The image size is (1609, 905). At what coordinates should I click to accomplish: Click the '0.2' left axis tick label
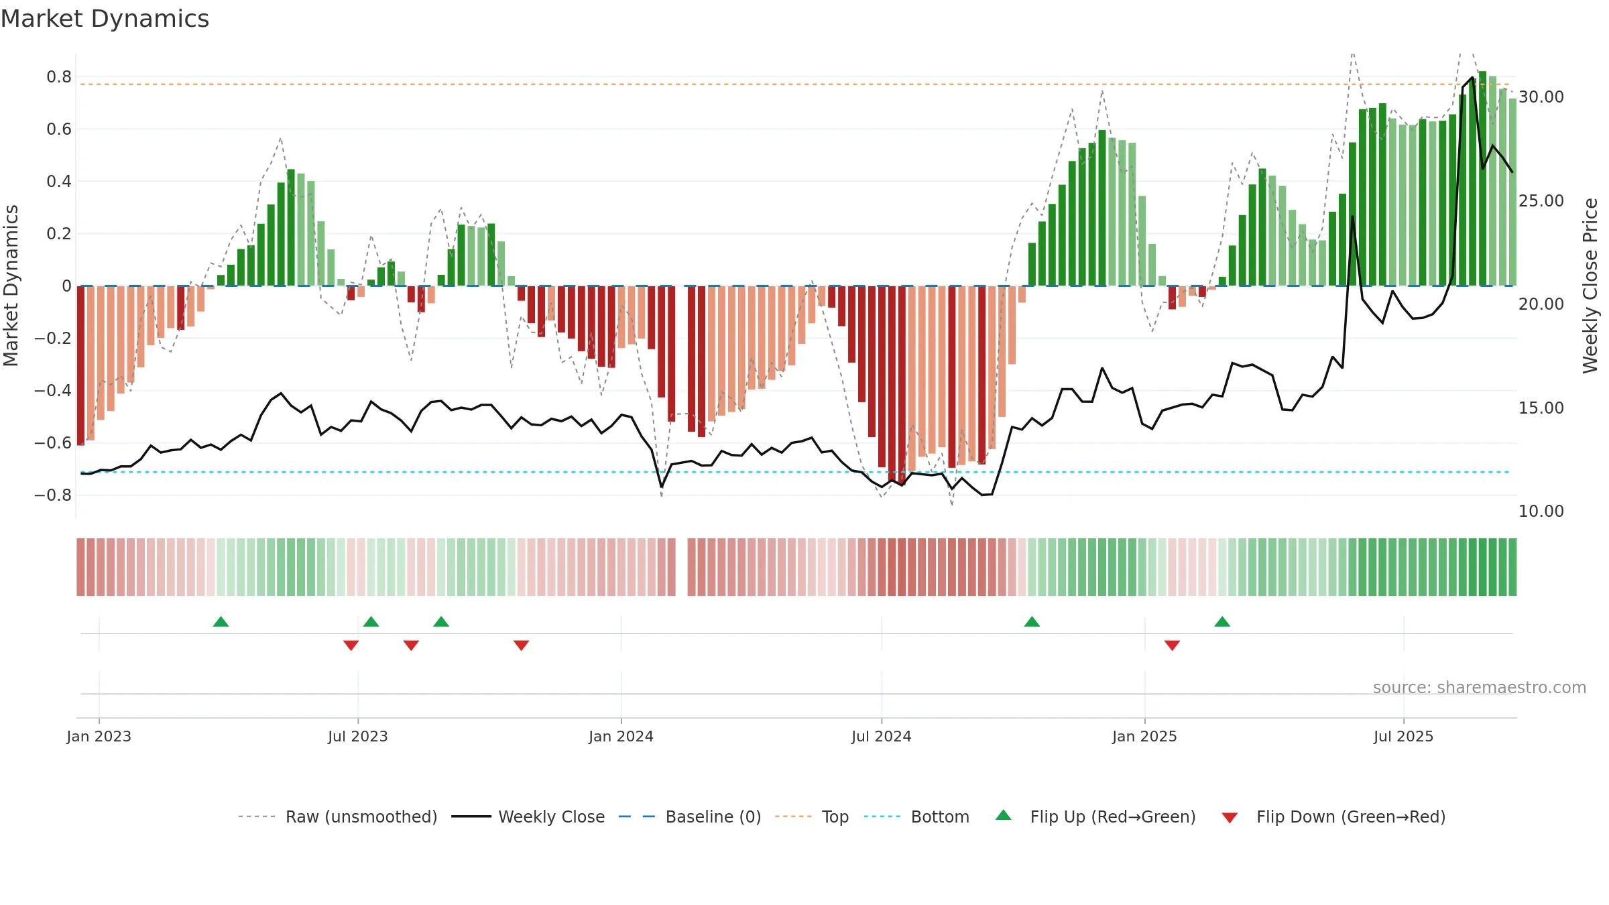(x=59, y=234)
